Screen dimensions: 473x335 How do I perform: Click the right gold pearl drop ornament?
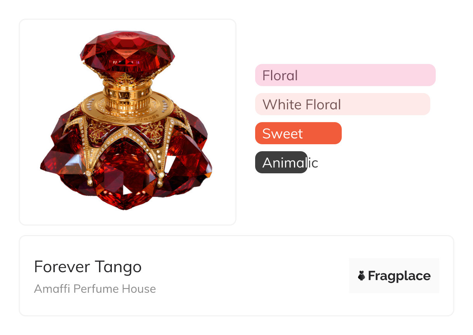161,181
